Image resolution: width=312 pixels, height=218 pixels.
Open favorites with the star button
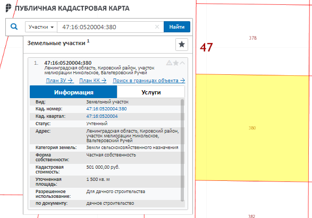182,44
